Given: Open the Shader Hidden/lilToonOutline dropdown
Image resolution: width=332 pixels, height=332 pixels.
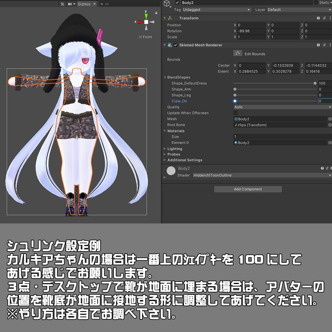Looking at the screenshot, I should pos(262,175).
